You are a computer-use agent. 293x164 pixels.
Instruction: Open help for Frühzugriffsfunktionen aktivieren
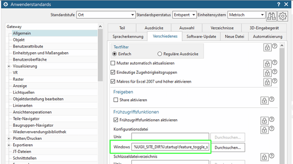click(x=272, y=119)
